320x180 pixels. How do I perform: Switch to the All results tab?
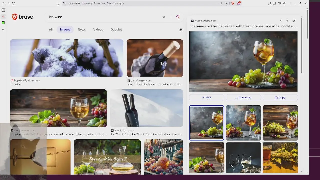pos(51,29)
